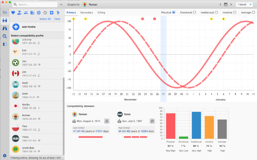Select the Emotional radio button
The height and width of the screenshot is (160, 257).
(194, 12)
